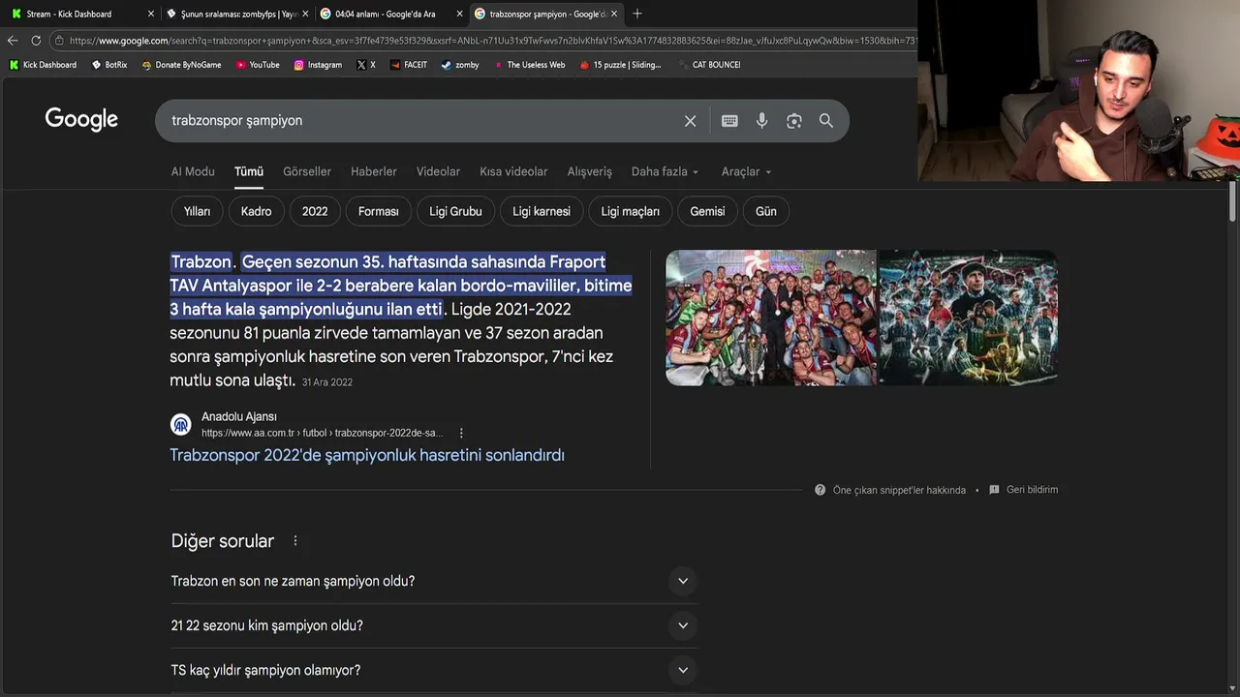Image resolution: width=1240 pixels, height=697 pixels.
Task: Click the Google logo
Action: coord(81,119)
